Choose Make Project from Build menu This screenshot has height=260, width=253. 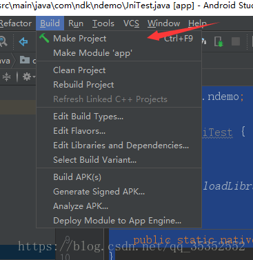click(119, 39)
